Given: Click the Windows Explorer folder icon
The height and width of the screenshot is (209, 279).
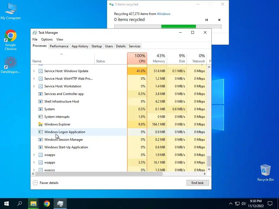Looking at the screenshot, I should (41, 124).
